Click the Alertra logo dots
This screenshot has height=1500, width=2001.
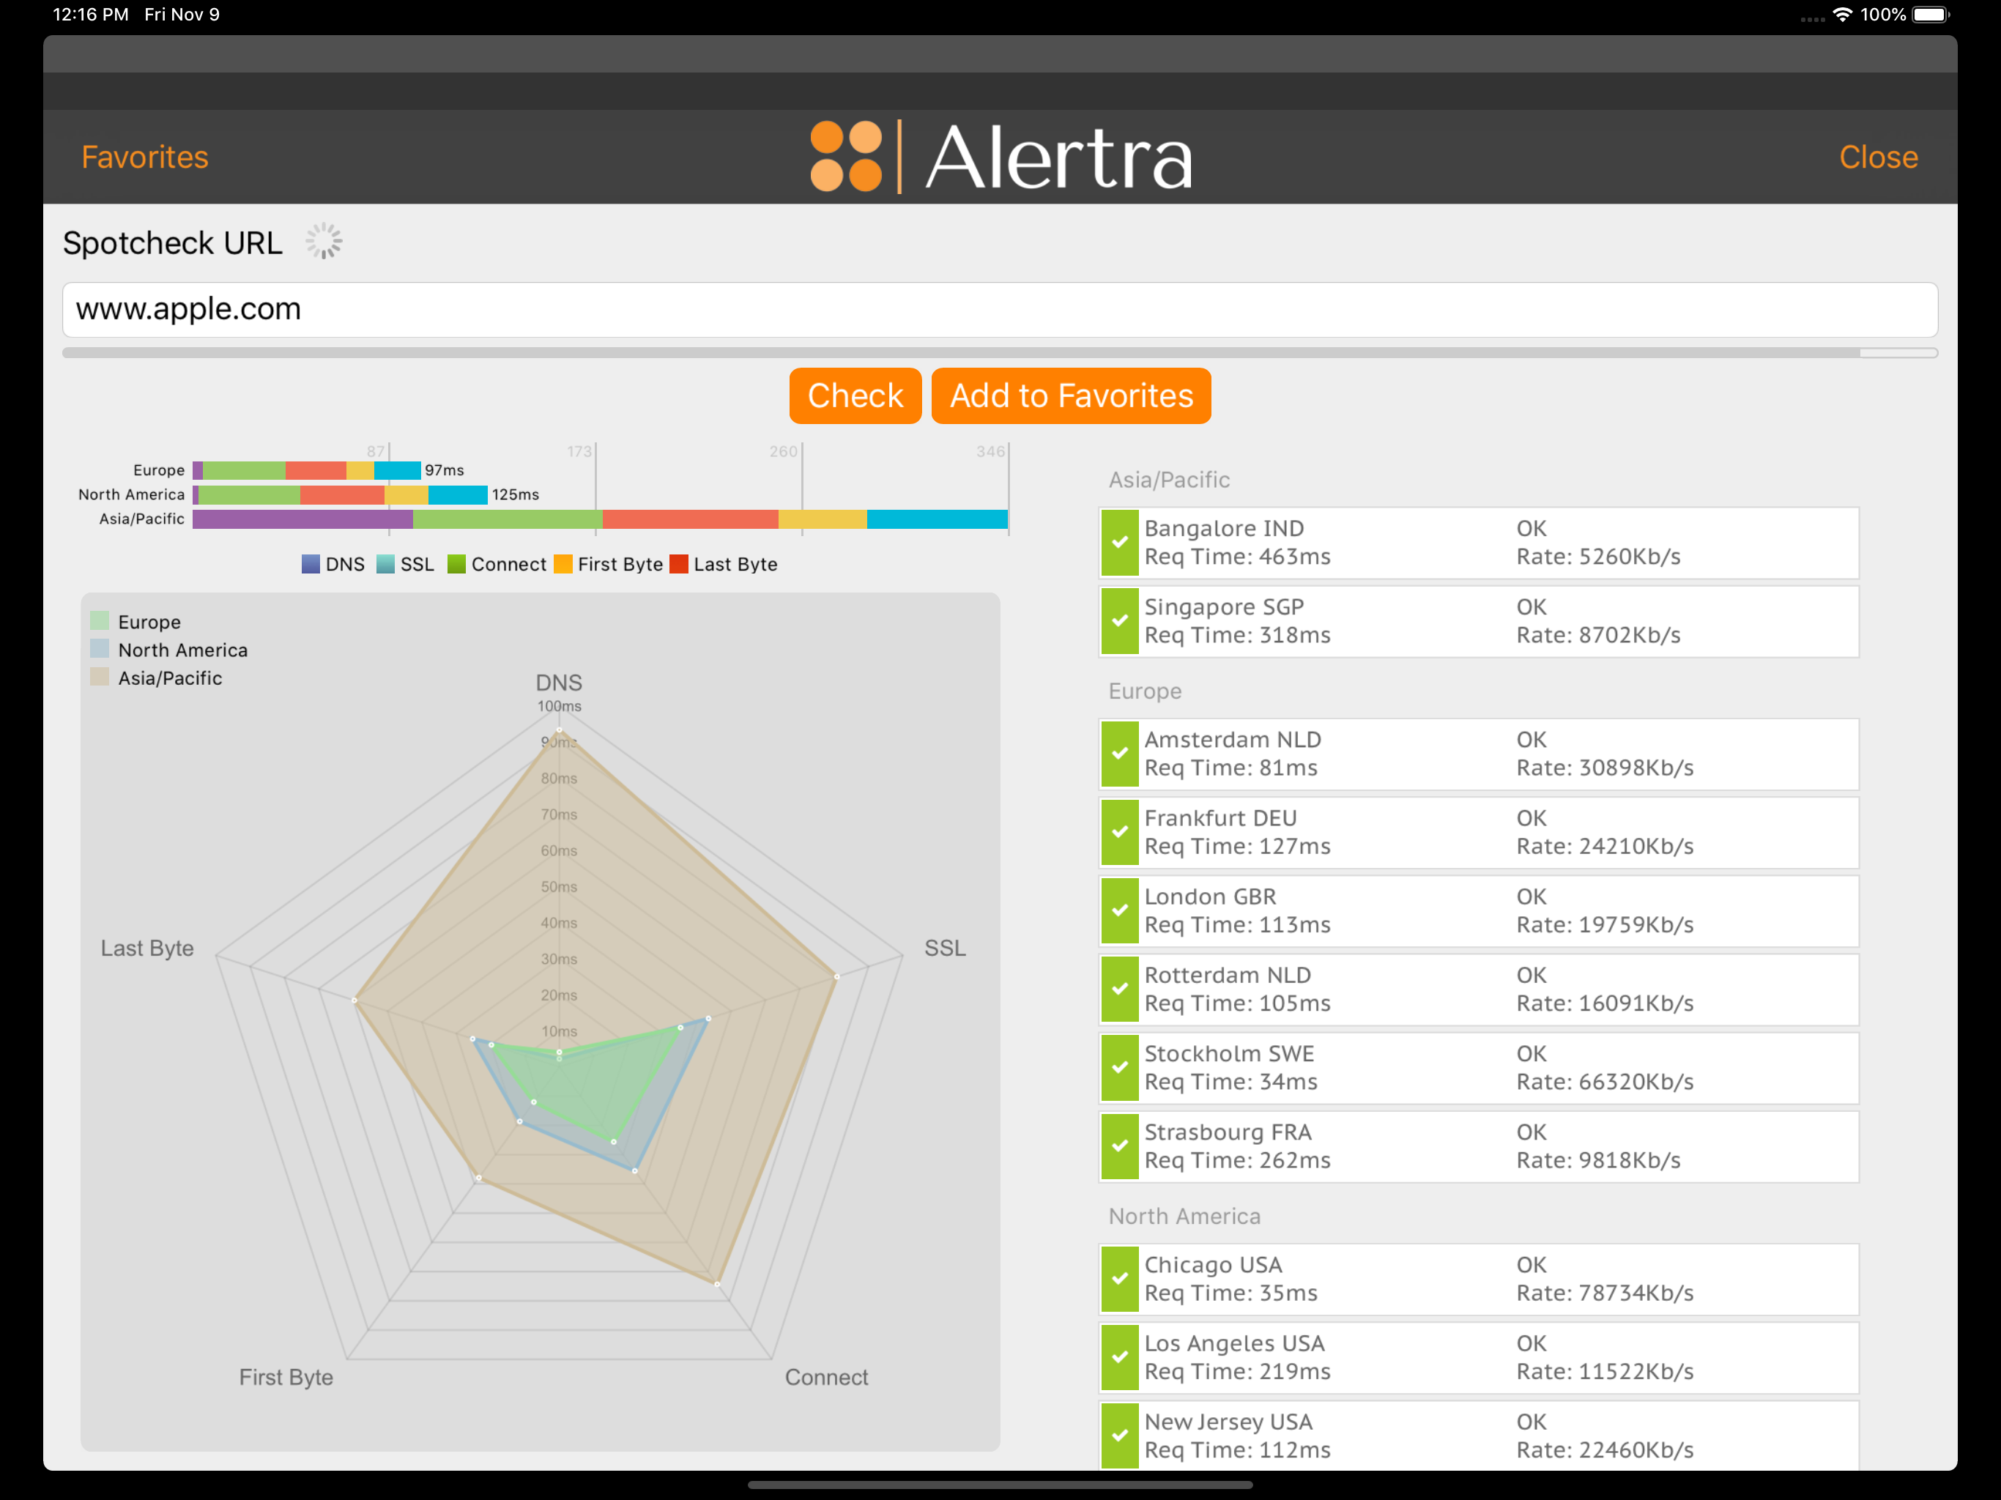click(845, 157)
